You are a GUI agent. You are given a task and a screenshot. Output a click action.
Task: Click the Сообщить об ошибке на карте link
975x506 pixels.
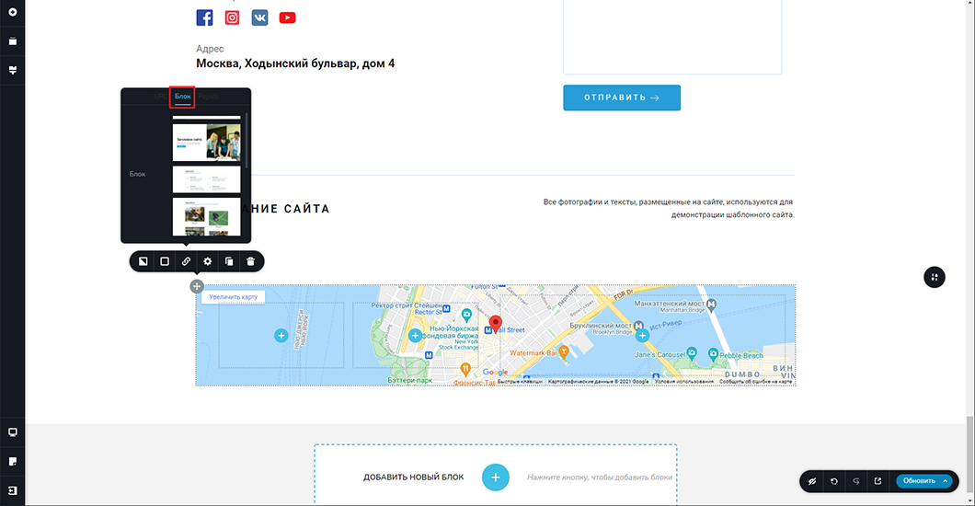click(755, 382)
